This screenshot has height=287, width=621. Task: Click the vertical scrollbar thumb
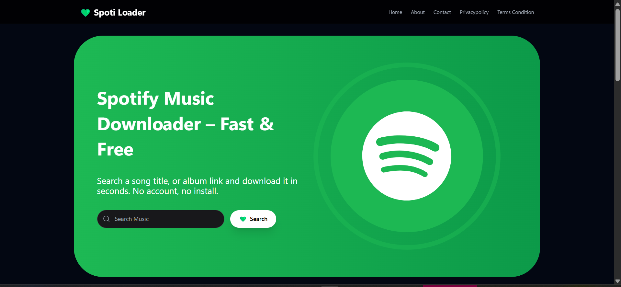click(617, 45)
